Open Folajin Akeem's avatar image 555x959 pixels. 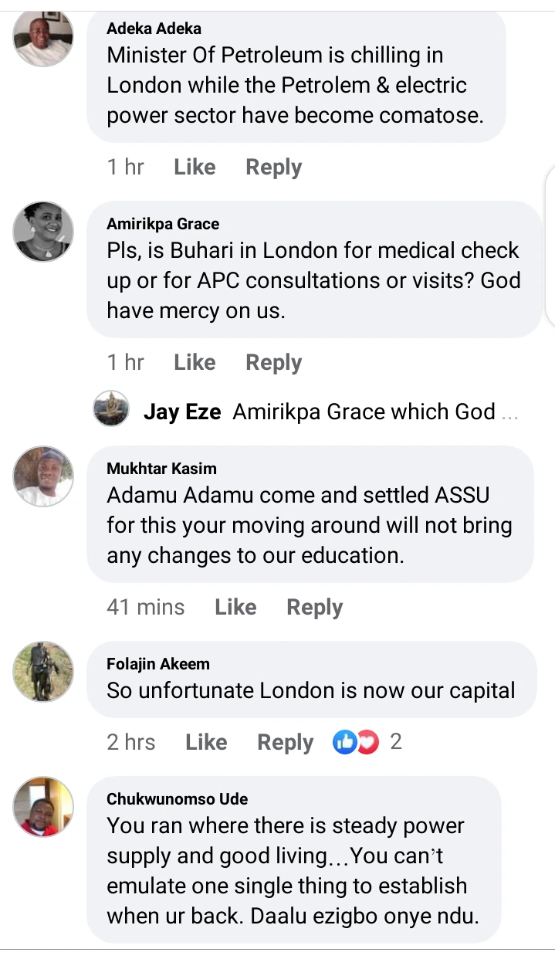pyautogui.click(x=43, y=671)
